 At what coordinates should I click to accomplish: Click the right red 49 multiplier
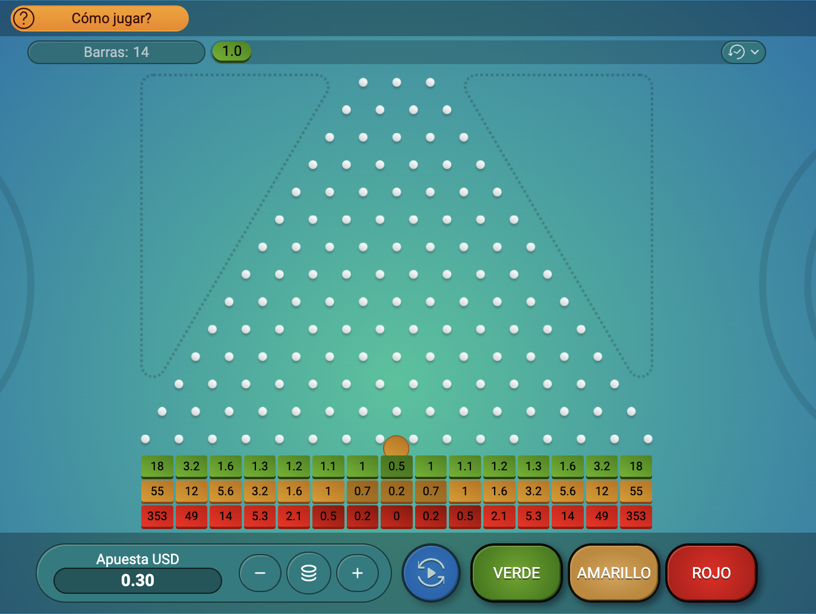(602, 517)
